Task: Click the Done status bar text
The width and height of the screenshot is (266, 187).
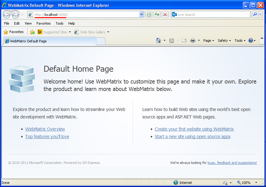Action: tap(6, 183)
